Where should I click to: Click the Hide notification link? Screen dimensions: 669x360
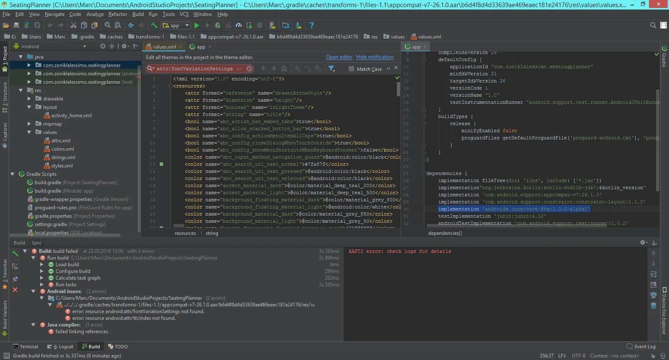[x=375, y=57]
